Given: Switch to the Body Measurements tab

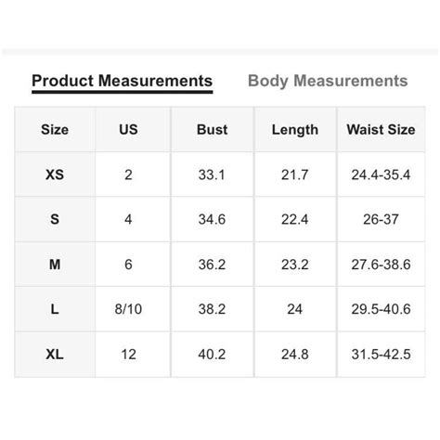Looking at the screenshot, I should [328, 81].
